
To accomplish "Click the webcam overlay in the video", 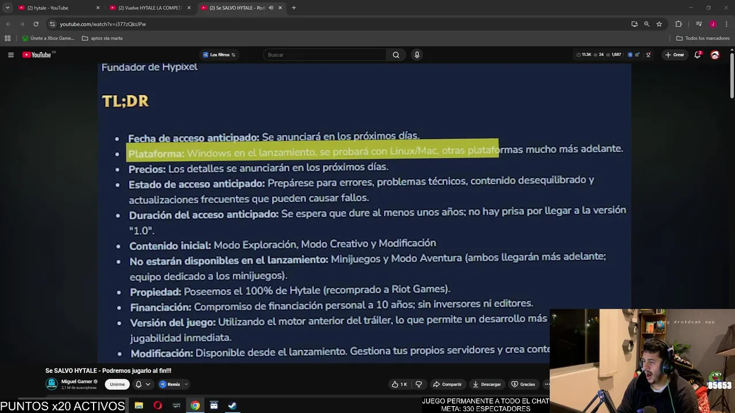I will tap(642, 361).
